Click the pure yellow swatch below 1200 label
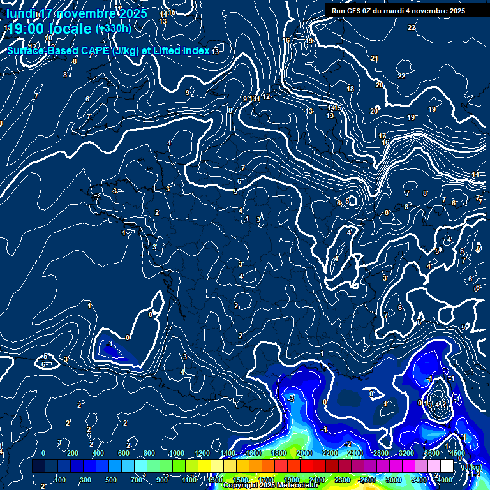The height and width of the screenshot is (490, 490). 204,466
